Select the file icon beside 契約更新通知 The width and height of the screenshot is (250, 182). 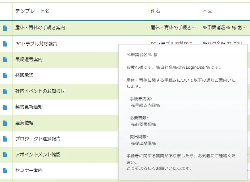[x=5, y=107]
